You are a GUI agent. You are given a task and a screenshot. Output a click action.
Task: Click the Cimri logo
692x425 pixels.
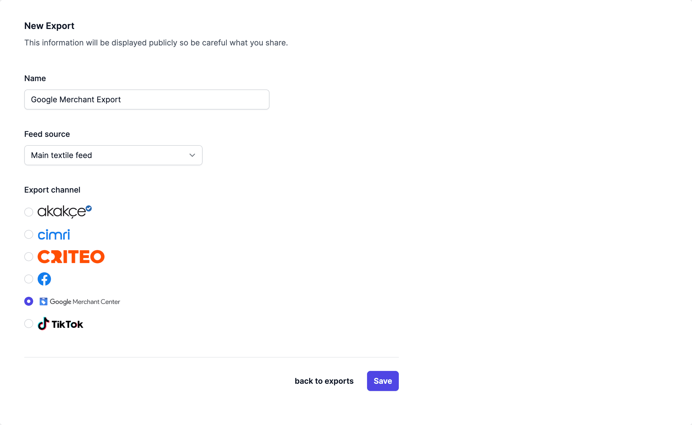point(54,234)
